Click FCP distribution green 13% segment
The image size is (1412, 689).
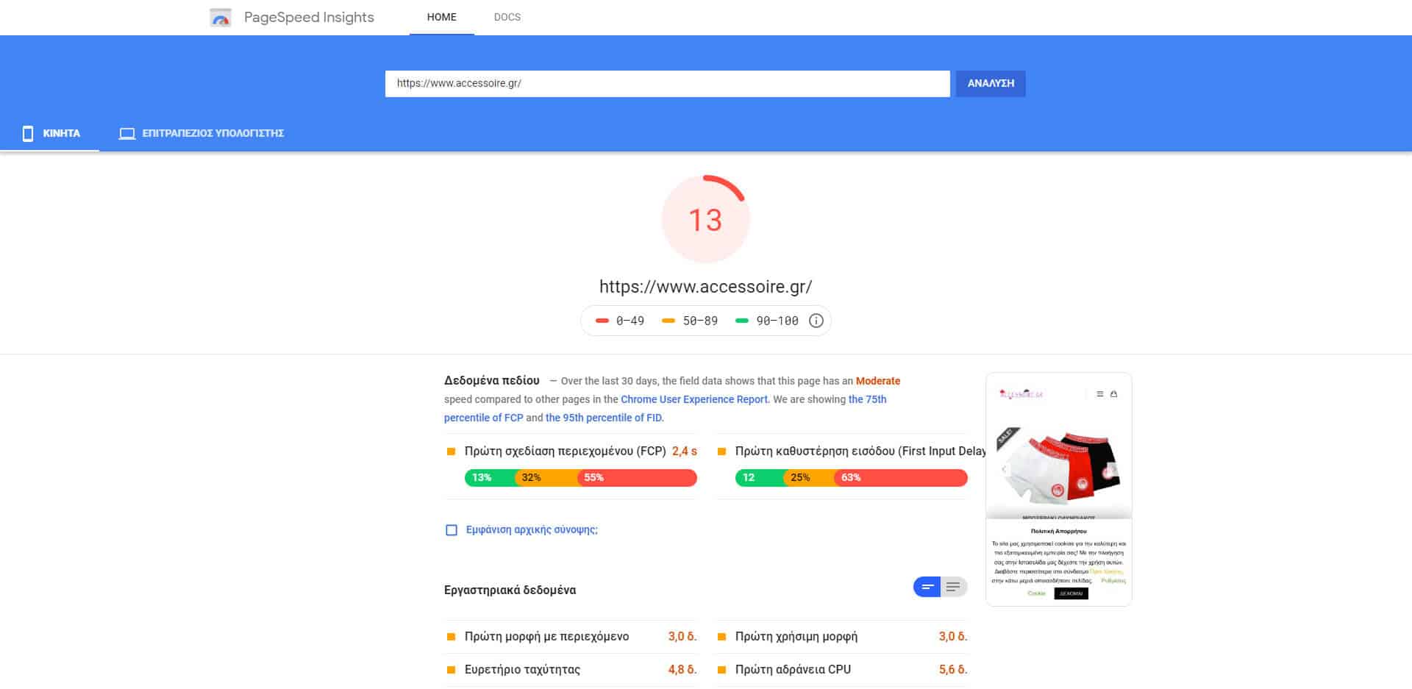490,478
